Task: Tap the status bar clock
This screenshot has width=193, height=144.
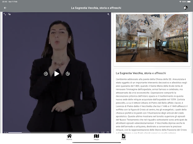Action: coord(5,1)
